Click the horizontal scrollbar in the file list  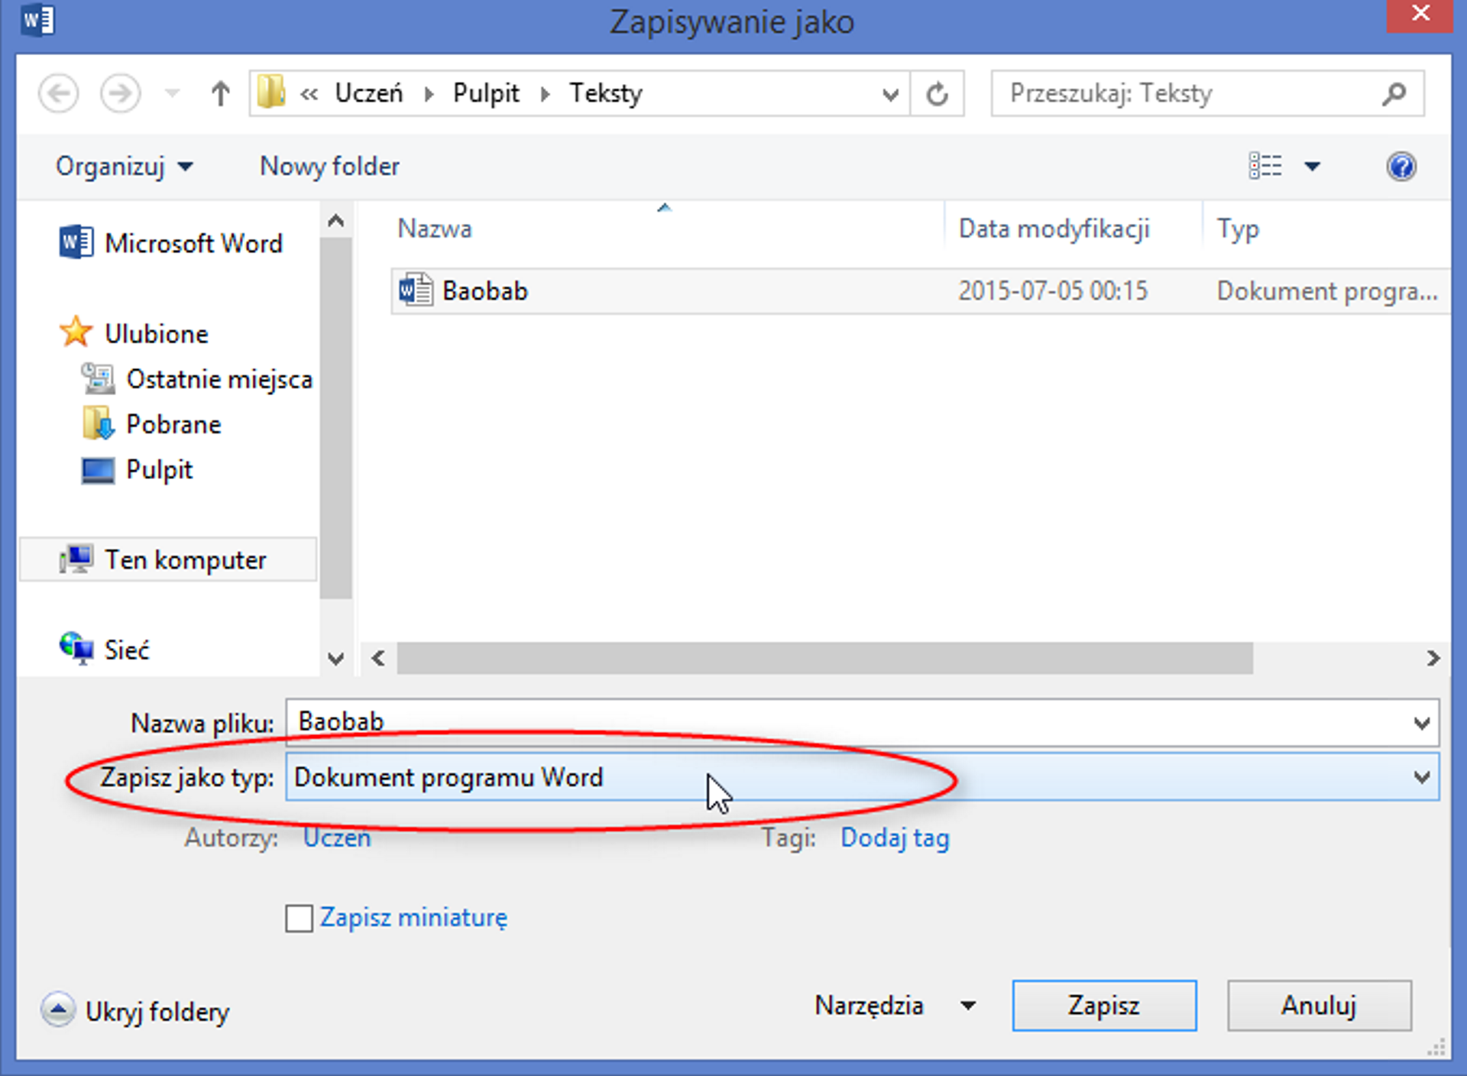pos(825,658)
